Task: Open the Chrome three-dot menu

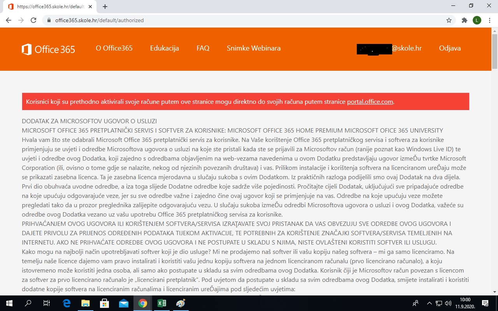Action: (x=489, y=20)
